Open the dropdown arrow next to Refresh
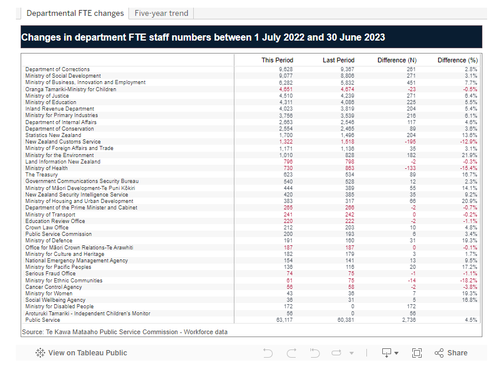The image size is (503, 373). 352,354
